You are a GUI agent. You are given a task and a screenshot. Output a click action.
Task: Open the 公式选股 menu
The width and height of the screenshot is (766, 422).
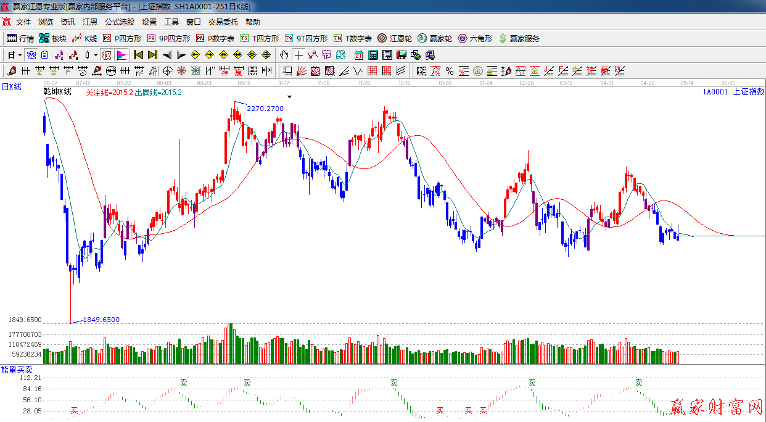pyautogui.click(x=119, y=22)
